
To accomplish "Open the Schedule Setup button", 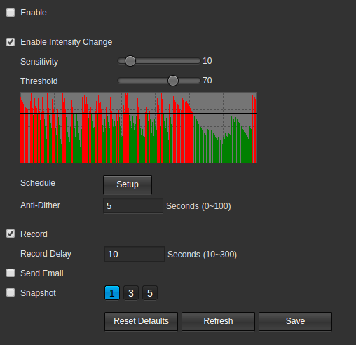I will point(128,184).
